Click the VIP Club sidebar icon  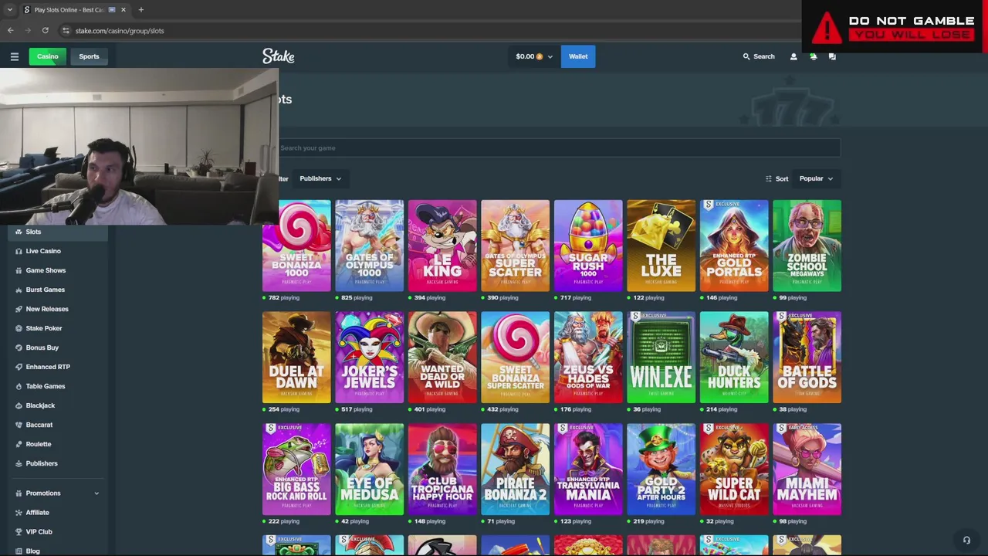(x=19, y=531)
